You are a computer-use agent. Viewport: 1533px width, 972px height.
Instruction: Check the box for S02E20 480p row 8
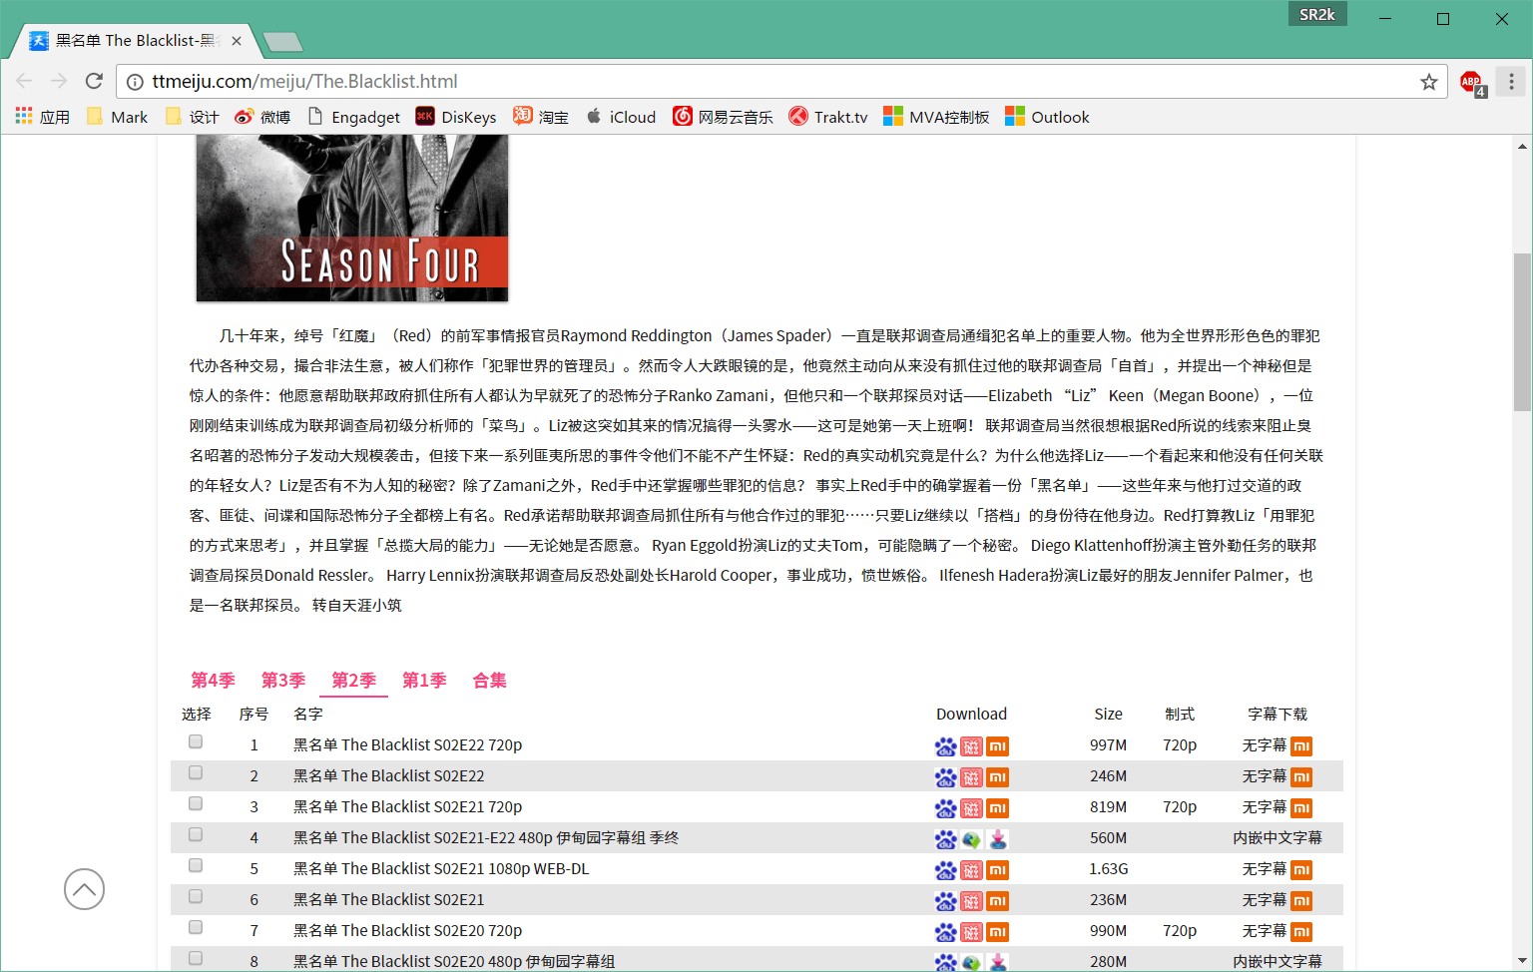(x=196, y=958)
